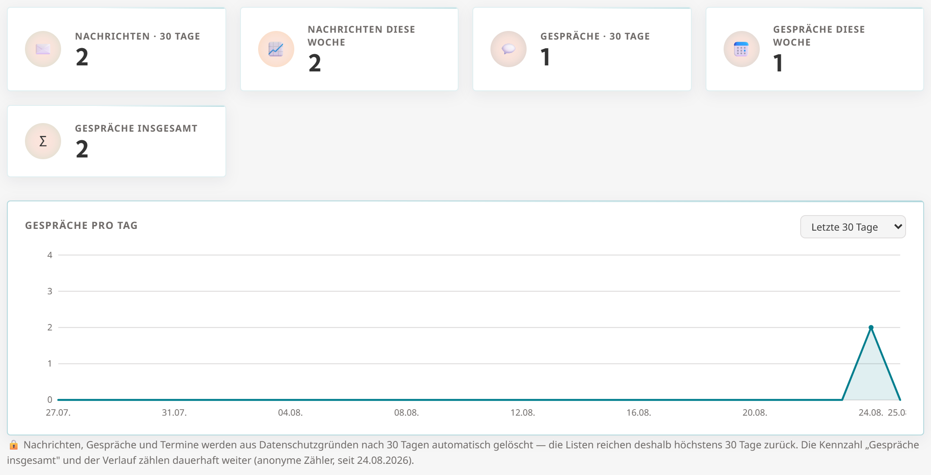This screenshot has width=931, height=475.
Task: Click the 24.08. date label on x-axis
Action: tap(871, 413)
